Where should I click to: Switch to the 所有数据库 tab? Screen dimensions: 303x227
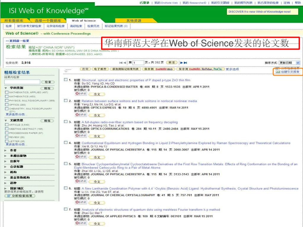(14, 21)
